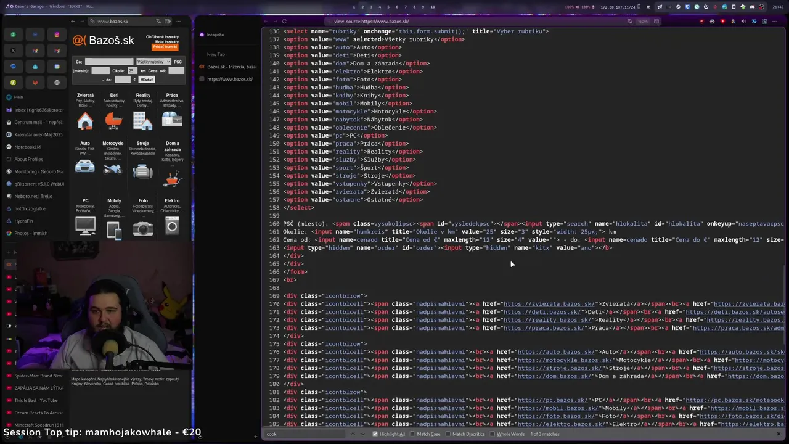This screenshot has width=789, height=444.
Task: Jump to previous match in find bar
Action: click(354, 434)
